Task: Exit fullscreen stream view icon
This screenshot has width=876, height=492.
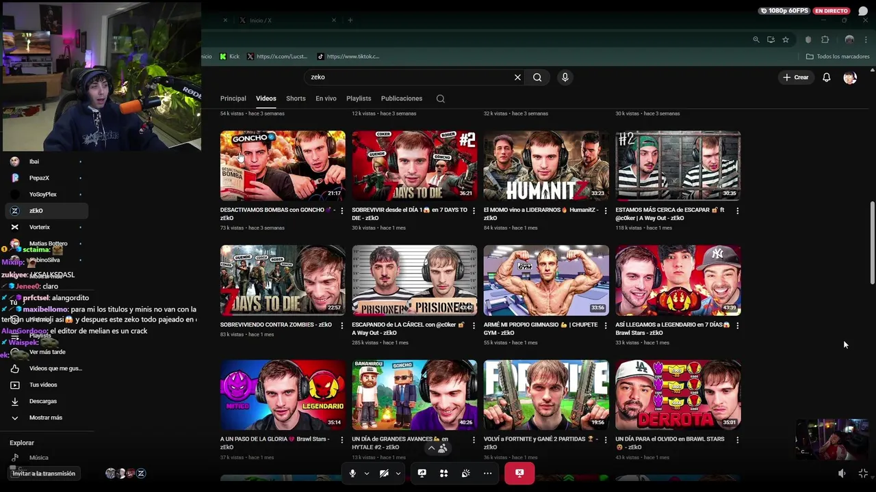Action: pyautogui.click(x=863, y=473)
